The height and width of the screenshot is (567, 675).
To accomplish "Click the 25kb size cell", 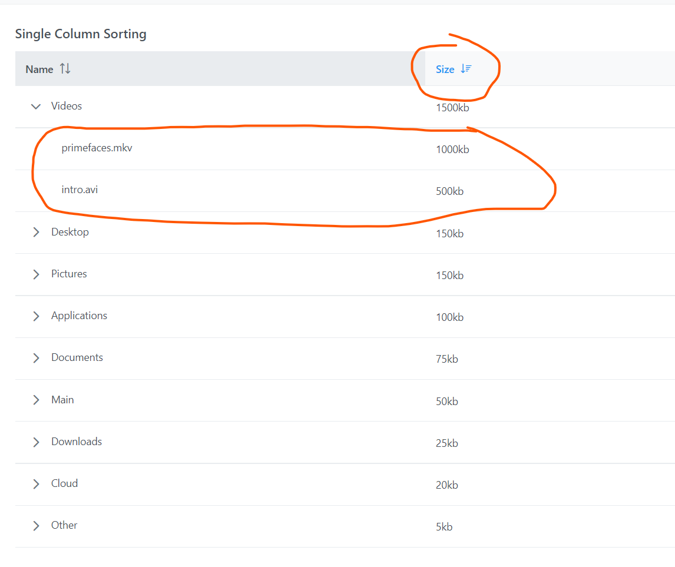I will coord(447,443).
